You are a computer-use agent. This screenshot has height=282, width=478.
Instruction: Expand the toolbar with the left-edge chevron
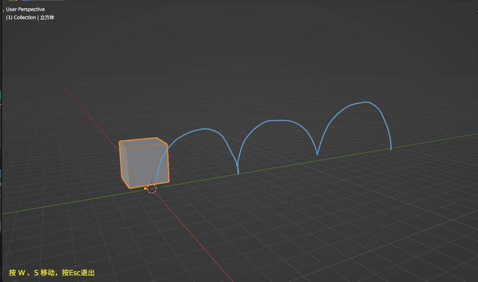point(3,11)
